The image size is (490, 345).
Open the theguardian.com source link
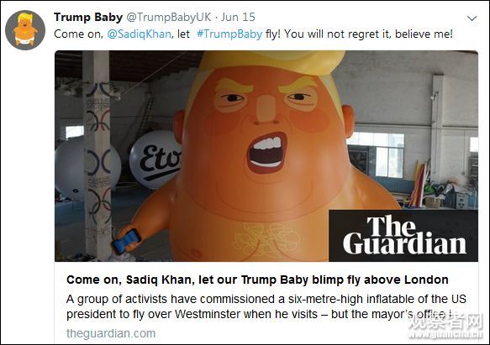coord(111,333)
